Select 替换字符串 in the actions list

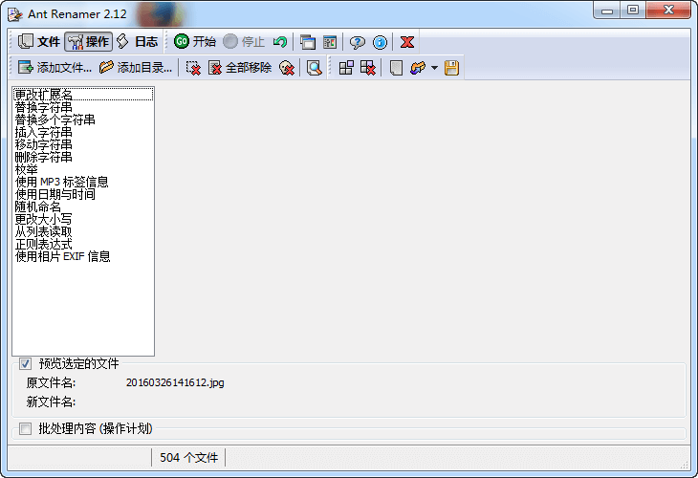83,107
